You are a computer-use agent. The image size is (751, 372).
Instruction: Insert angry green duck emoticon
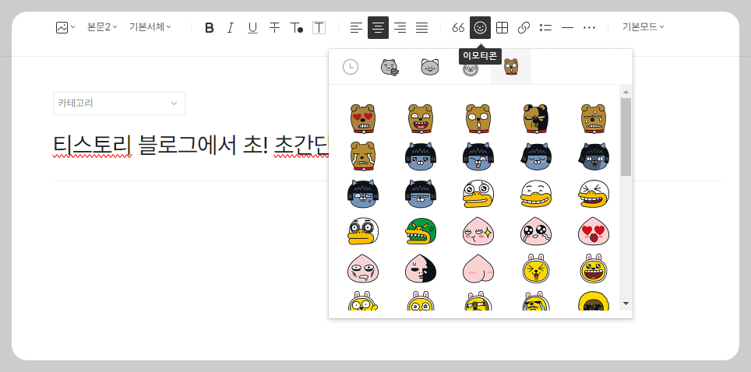tap(421, 231)
